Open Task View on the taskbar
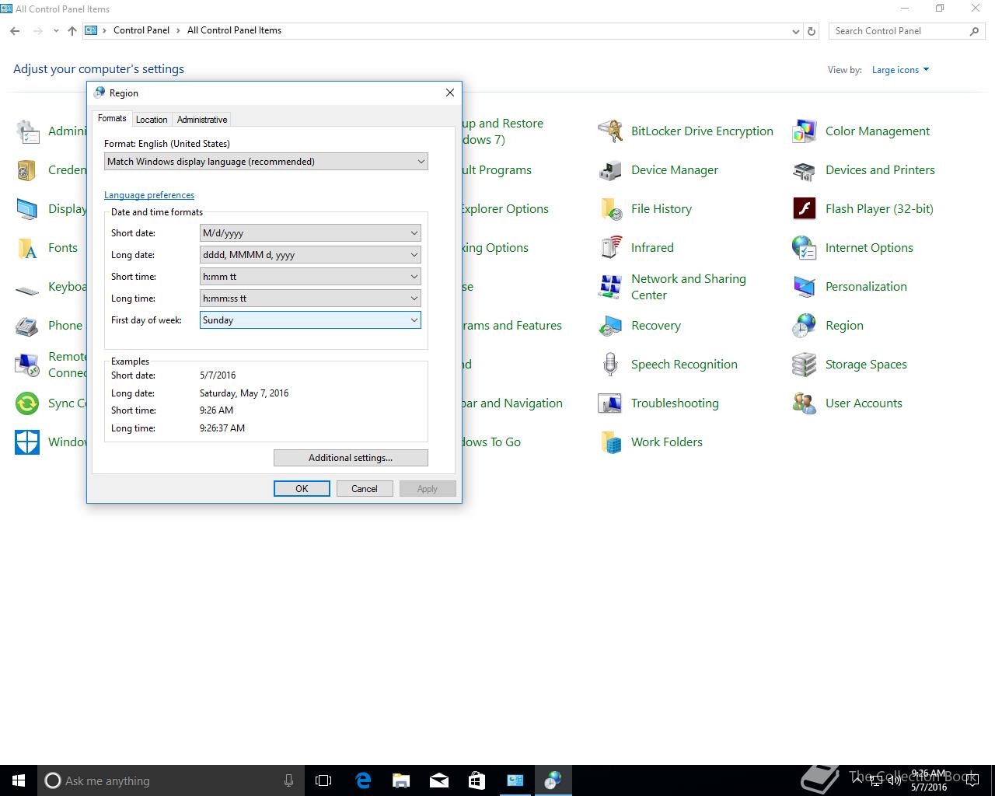995x796 pixels. tap(323, 780)
